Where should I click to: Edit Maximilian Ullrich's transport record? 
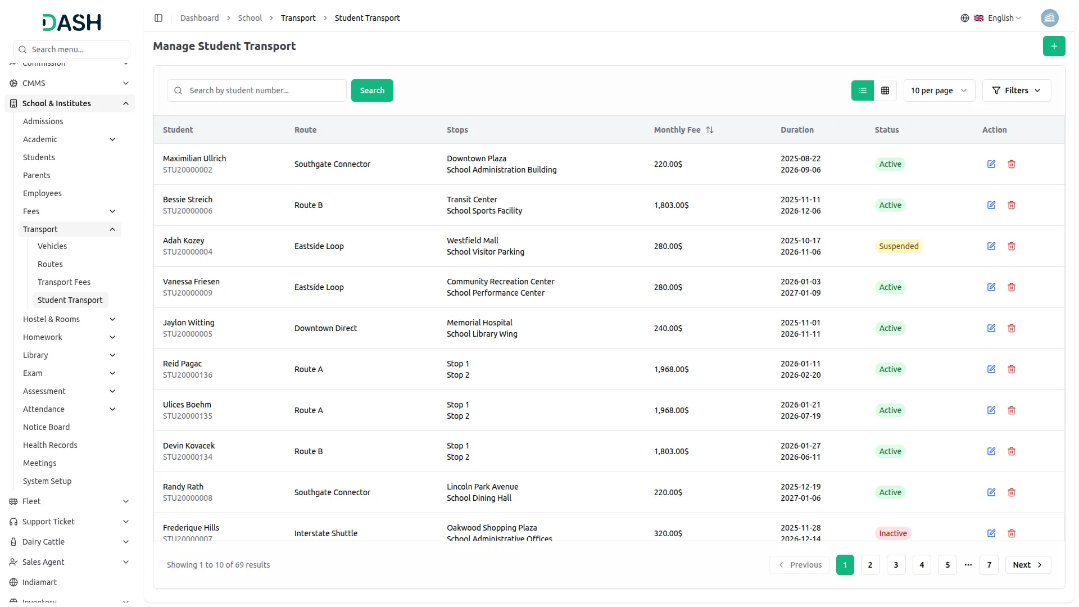pos(991,164)
